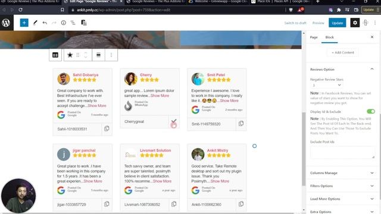Click checkmark next to Cherrygreat ID

(x=174, y=121)
